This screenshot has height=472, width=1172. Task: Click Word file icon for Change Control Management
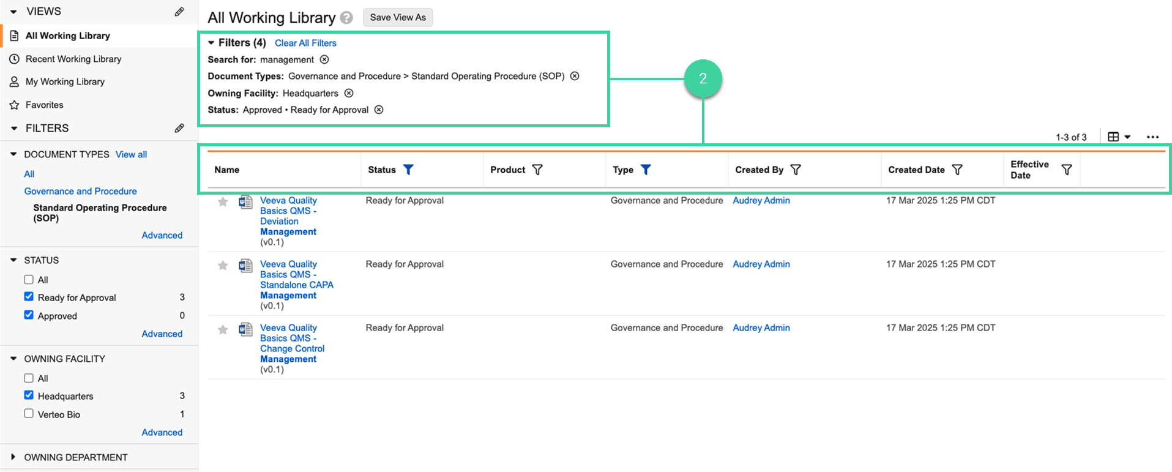click(x=245, y=329)
